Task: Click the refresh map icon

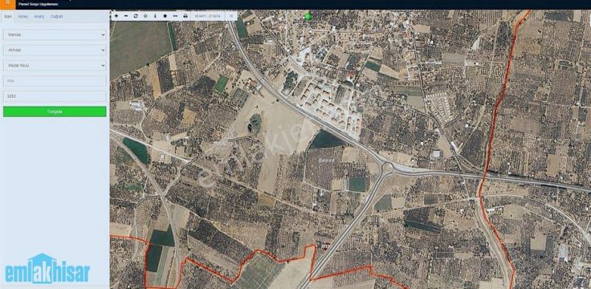Action: pos(136,16)
